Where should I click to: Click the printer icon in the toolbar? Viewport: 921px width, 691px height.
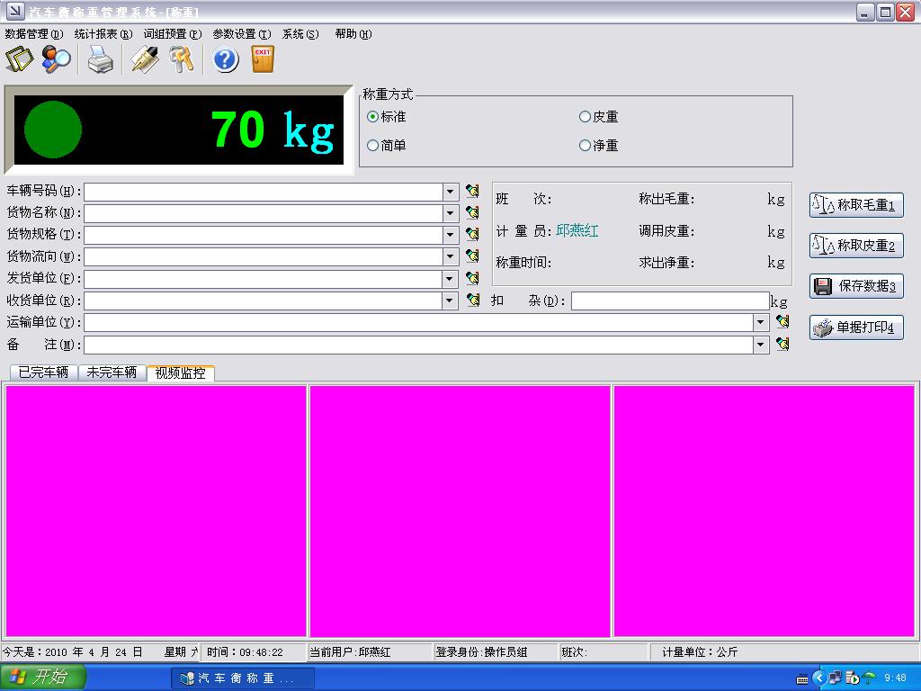101,60
